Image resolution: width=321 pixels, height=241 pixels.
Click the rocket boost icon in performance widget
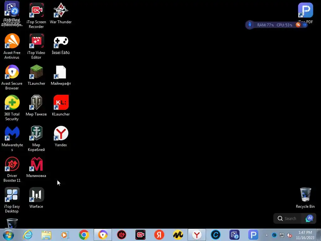tap(250, 25)
